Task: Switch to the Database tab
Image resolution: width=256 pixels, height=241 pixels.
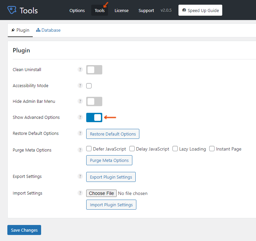Action: tap(48, 30)
